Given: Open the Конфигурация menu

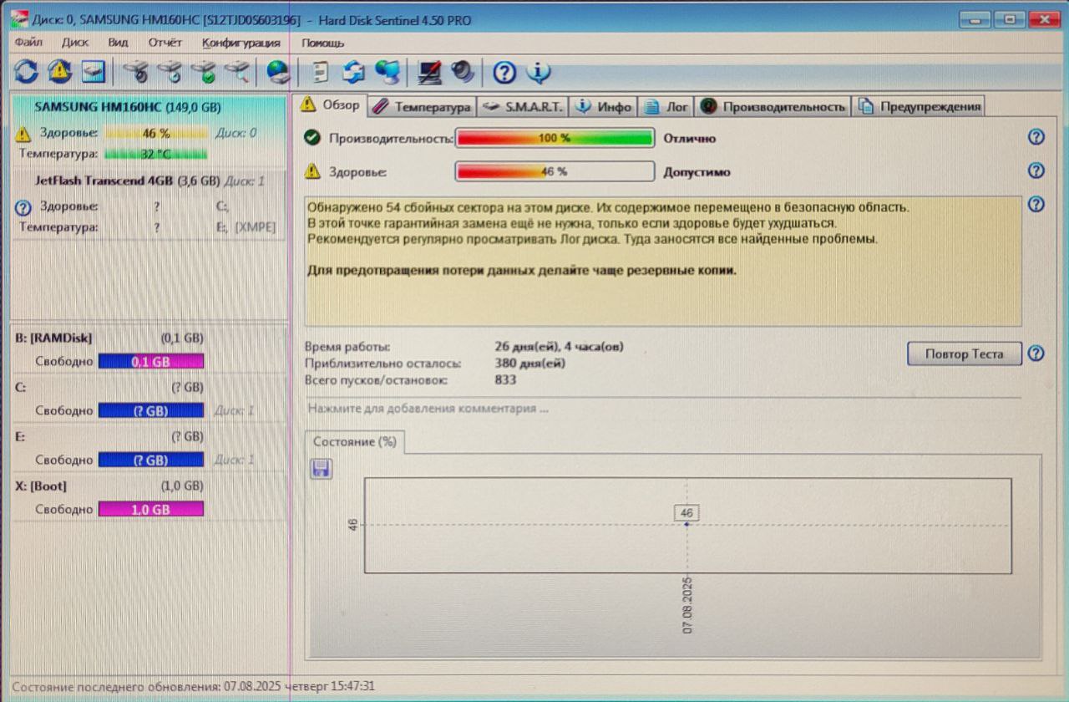Looking at the screenshot, I should [241, 43].
